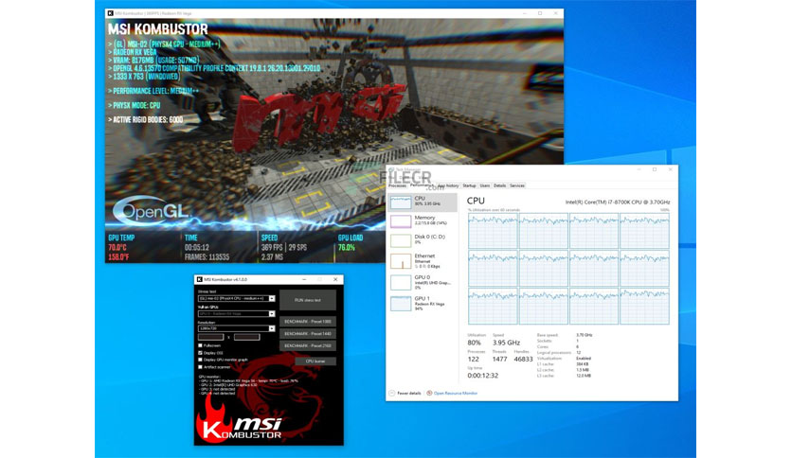Switch to the Services tab

(x=516, y=185)
